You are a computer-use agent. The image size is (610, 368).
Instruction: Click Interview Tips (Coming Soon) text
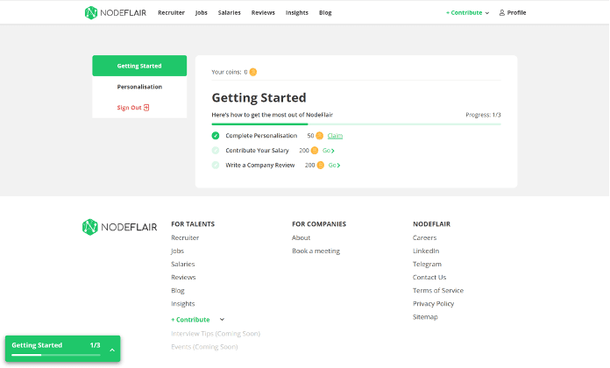pos(216,334)
